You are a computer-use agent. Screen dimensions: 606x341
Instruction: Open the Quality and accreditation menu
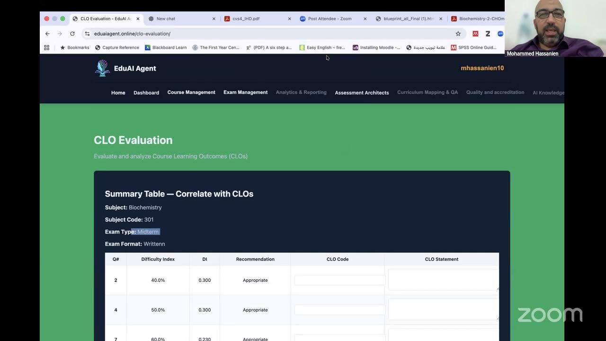coord(495,92)
